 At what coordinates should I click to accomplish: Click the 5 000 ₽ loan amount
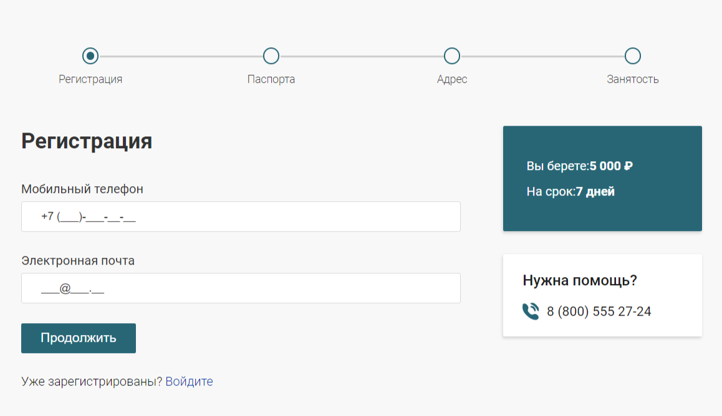[611, 166]
